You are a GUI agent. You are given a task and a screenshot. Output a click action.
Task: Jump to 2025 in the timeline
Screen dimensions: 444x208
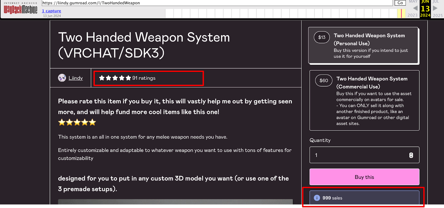tap(438, 15)
